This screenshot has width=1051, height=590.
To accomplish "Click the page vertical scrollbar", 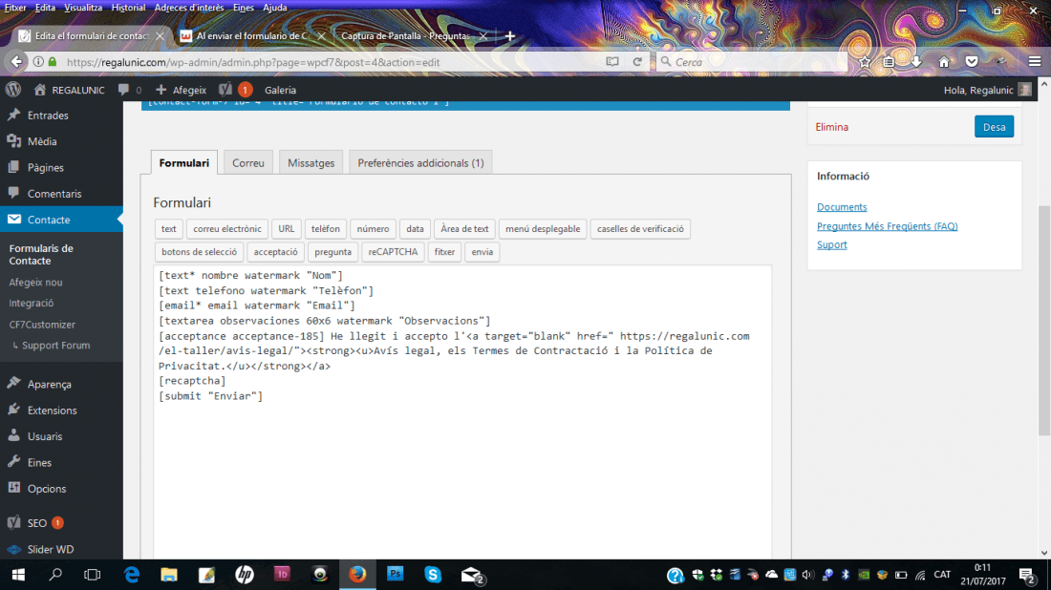I will pos(1043,320).
